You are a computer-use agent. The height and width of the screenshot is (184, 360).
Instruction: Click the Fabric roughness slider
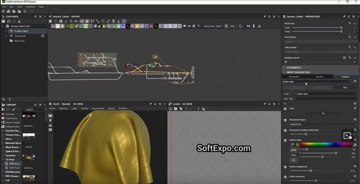[316, 171]
